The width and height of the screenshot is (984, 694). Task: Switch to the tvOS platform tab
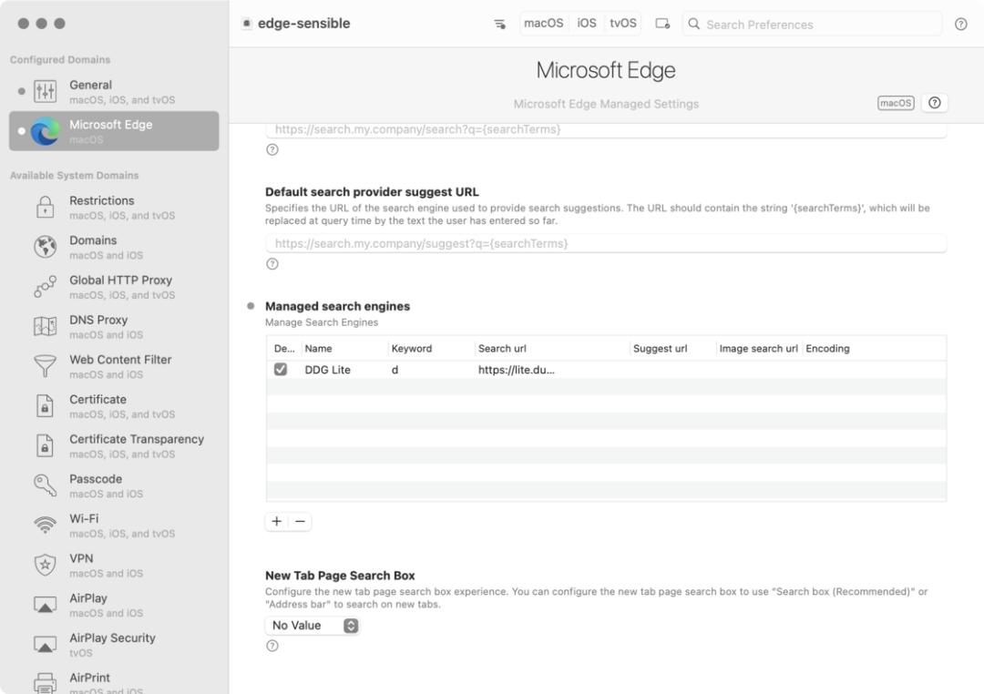[x=623, y=24]
